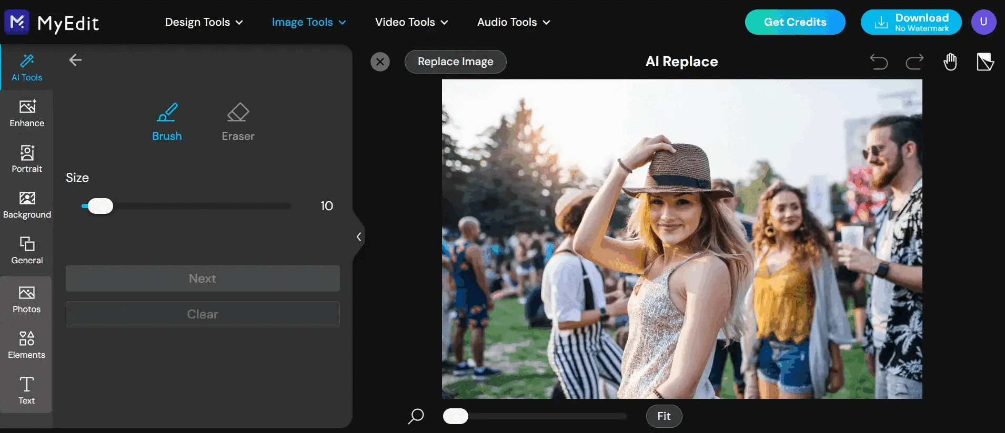Click the Clear button
Viewport: 1005px width, 433px height.
coord(203,314)
